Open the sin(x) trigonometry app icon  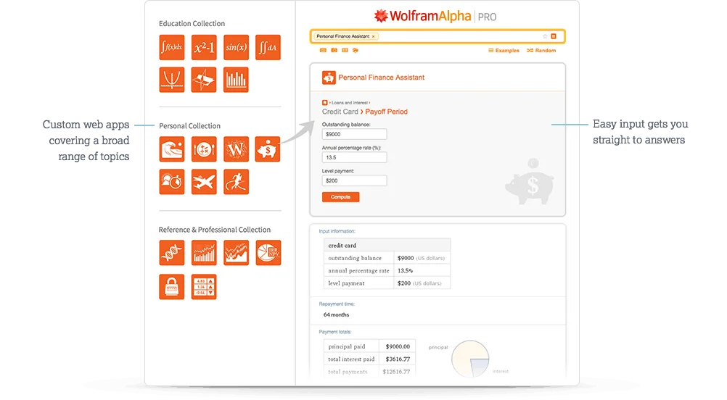[236, 47]
